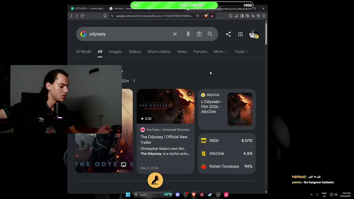Expand the Tools dropdown

pyautogui.click(x=241, y=52)
